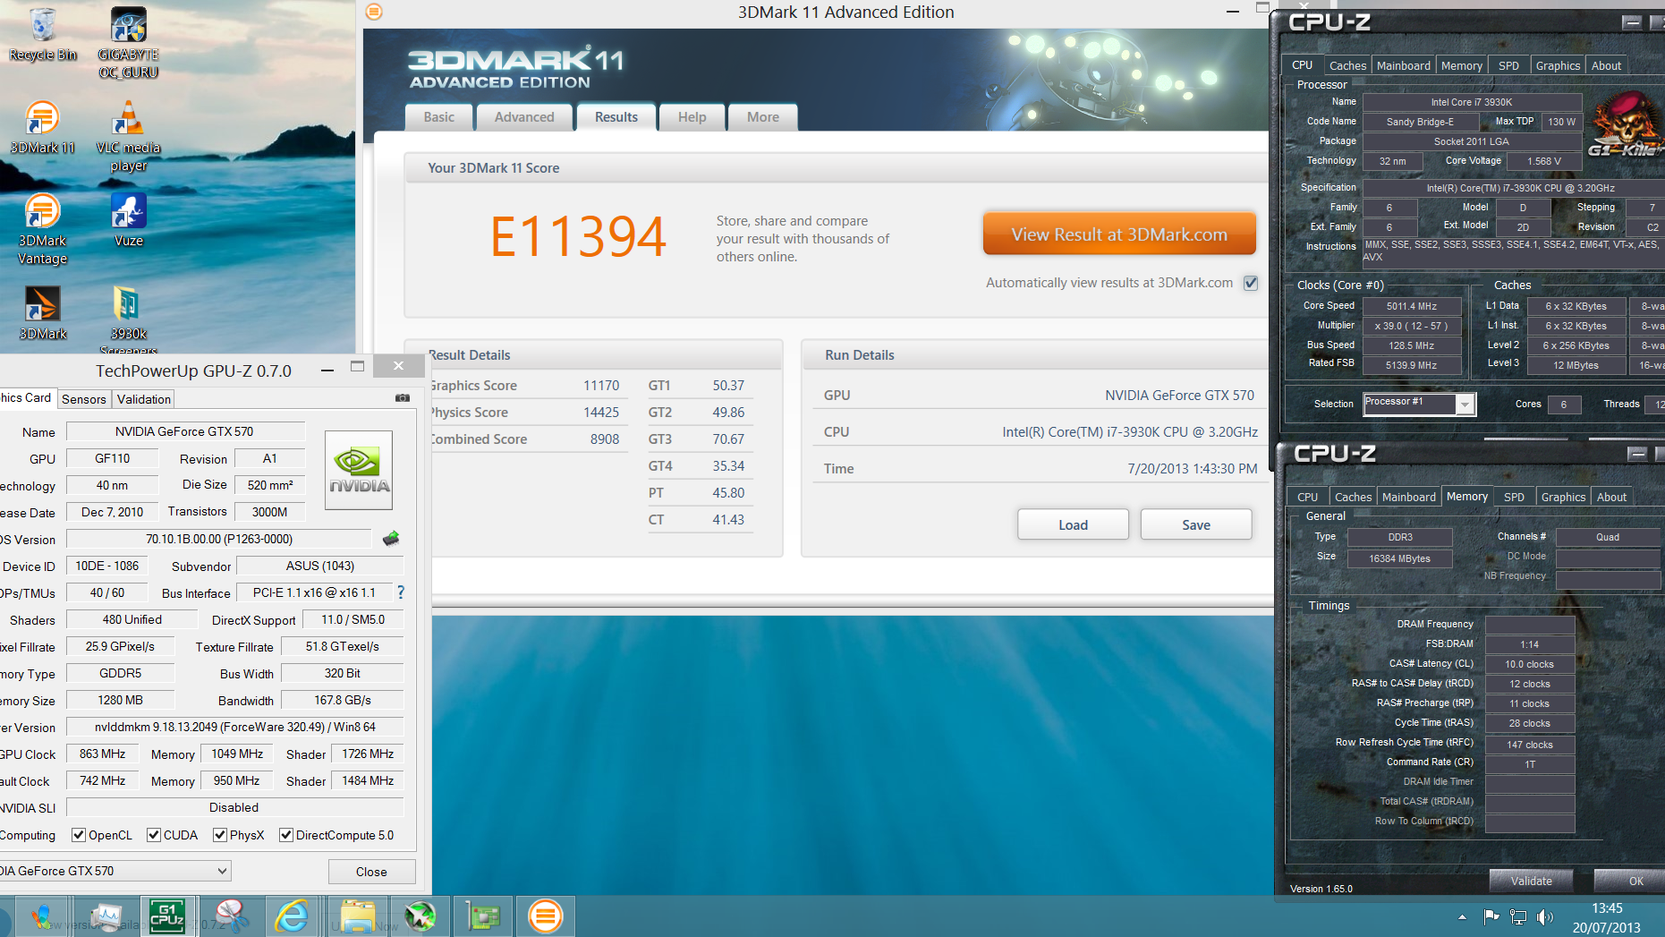Toggle automatically view results at 3DMark.com

click(x=1251, y=283)
